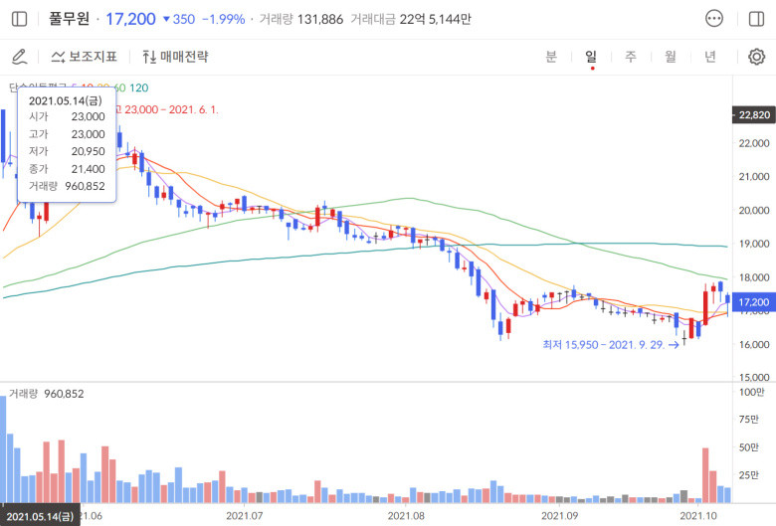
Task: Click the 저가 20,950 row in tooltip
Action: tap(67, 151)
